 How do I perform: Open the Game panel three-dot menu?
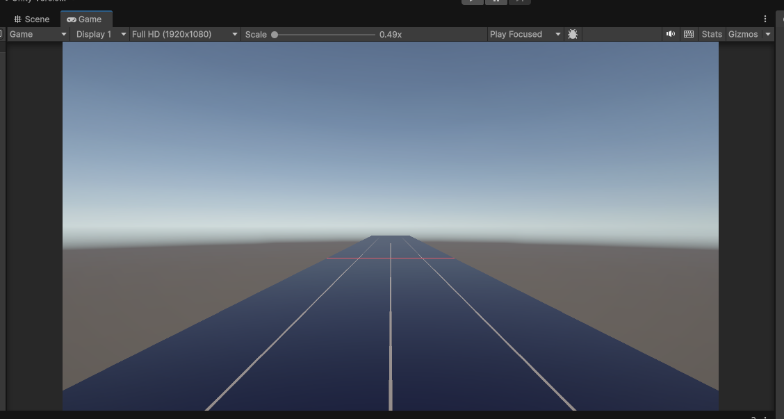click(x=765, y=19)
